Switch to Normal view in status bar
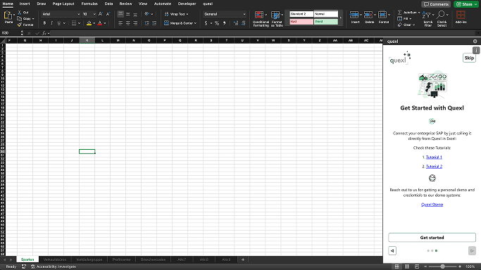This screenshot has width=481, height=270. point(397,266)
